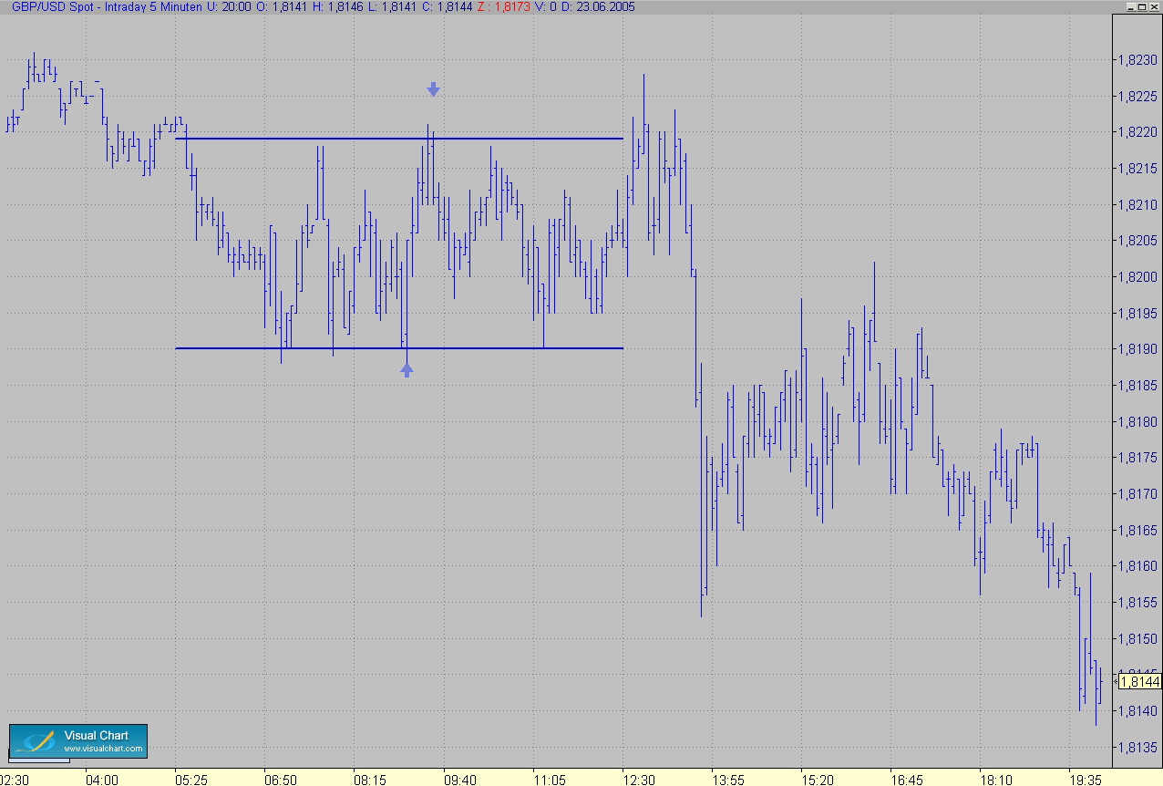Click the 1,8190 price axis label
This screenshot has height=786, width=1163.
coord(1137,349)
